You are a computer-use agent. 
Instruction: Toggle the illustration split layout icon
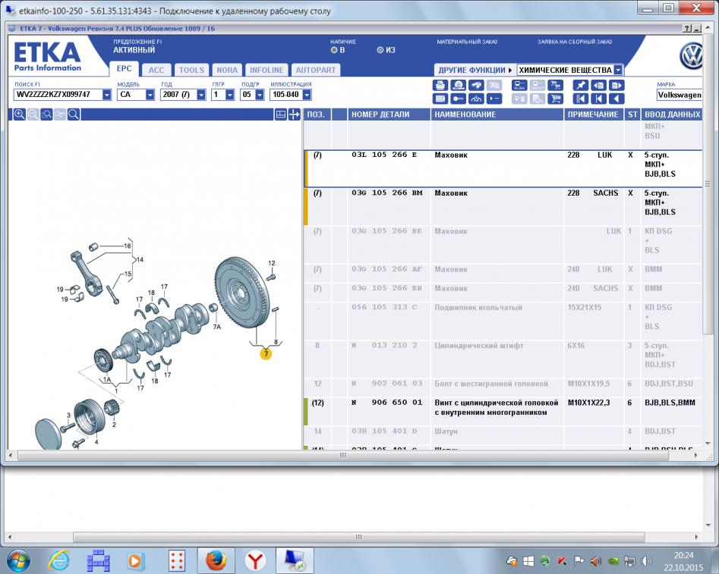tap(281, 114)
